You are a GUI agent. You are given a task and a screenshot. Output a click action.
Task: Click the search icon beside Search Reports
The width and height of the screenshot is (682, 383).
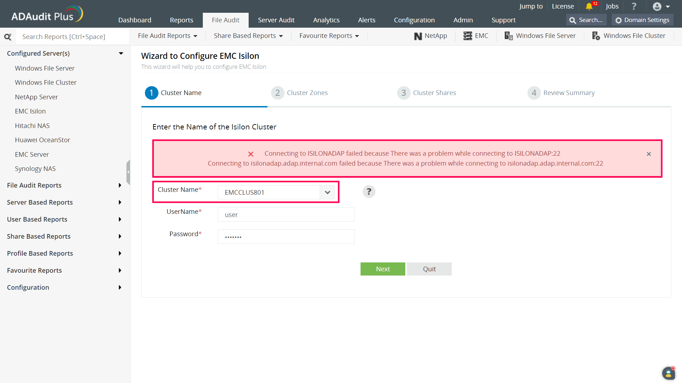point(8,37)
